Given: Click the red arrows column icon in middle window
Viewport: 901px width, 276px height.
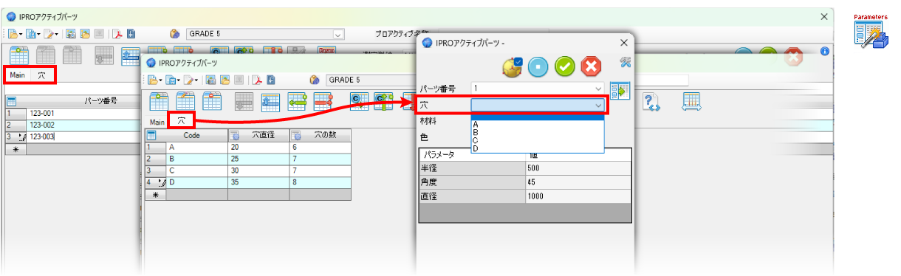Looking at the screenshot, I should pyautogui.click(x=323, y=102).
